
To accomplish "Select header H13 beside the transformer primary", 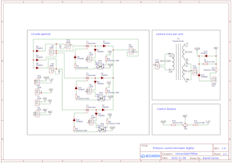I will tap(157, 66).
